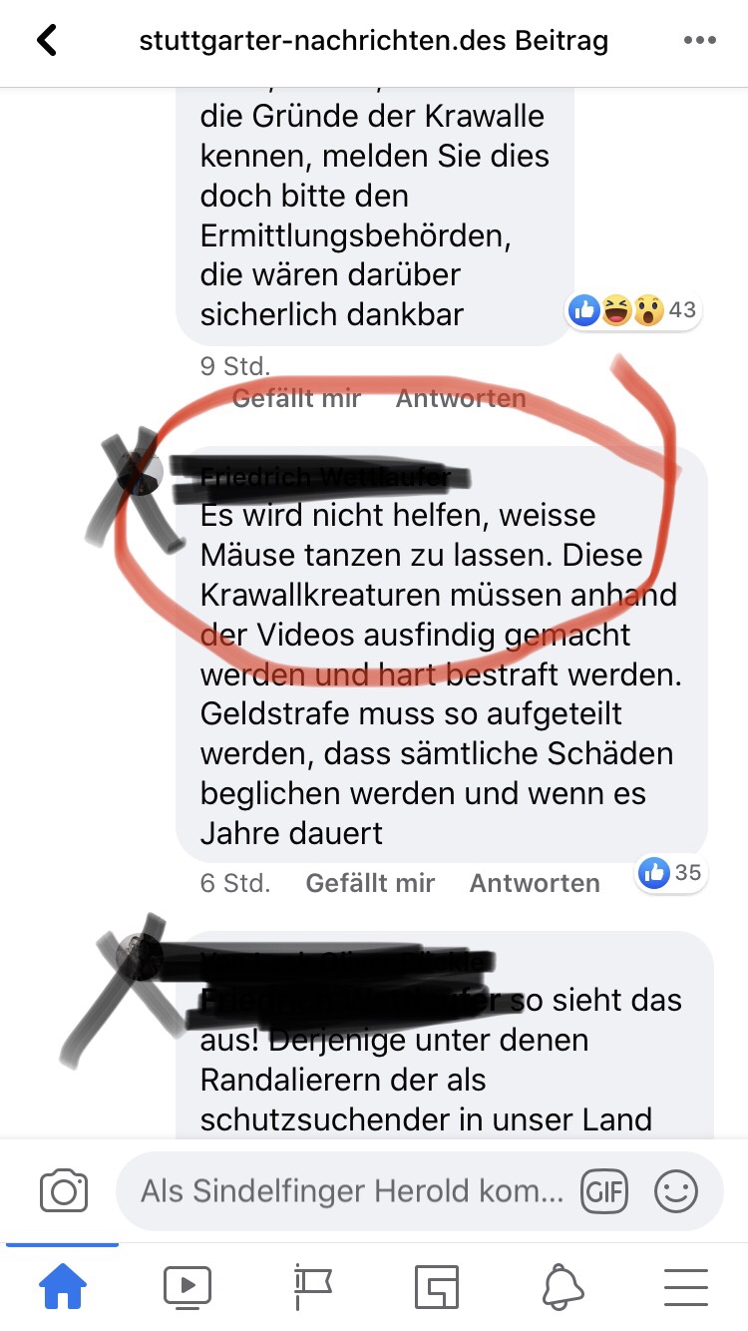Image resolution: width=748 pixels, height=1331 pixels.
Task: Tap Antworten under the 9 Std. comment
Action: [x=461, y=398]
